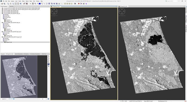
Task: Open the Mask Manager side tab
Action: point(186,29)
